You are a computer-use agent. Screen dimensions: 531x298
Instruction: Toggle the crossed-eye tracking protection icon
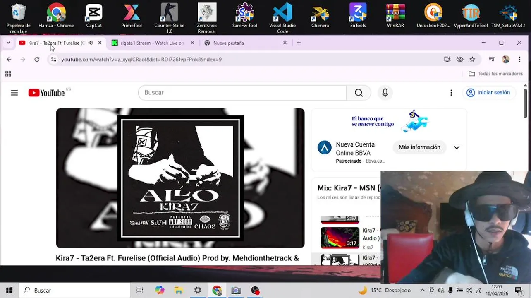point(459,60)
